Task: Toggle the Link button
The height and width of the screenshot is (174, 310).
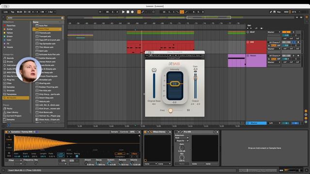Action: click(x=5, y=12)
